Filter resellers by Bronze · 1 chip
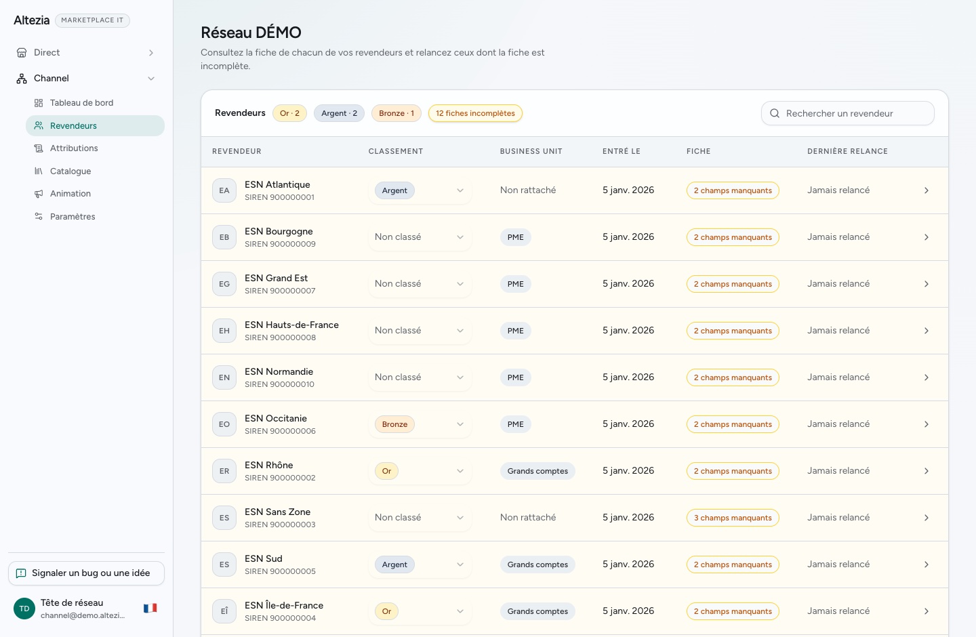This screenshot has height=637, width=976. 396,113
